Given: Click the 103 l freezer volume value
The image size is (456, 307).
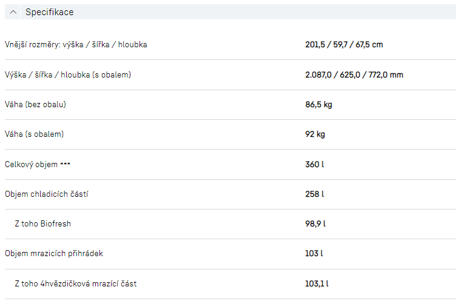Looking at the screenshot, I should [313, 254].
